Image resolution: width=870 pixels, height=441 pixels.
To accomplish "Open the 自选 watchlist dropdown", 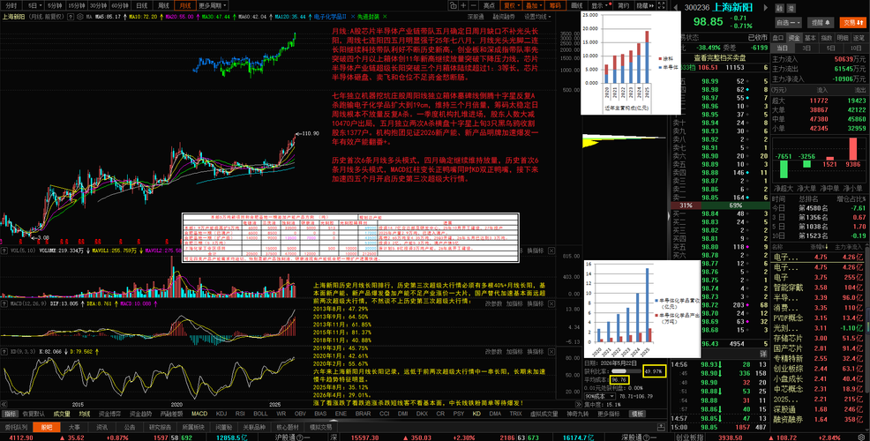I will pyautogui.click(x=789, y=23).
